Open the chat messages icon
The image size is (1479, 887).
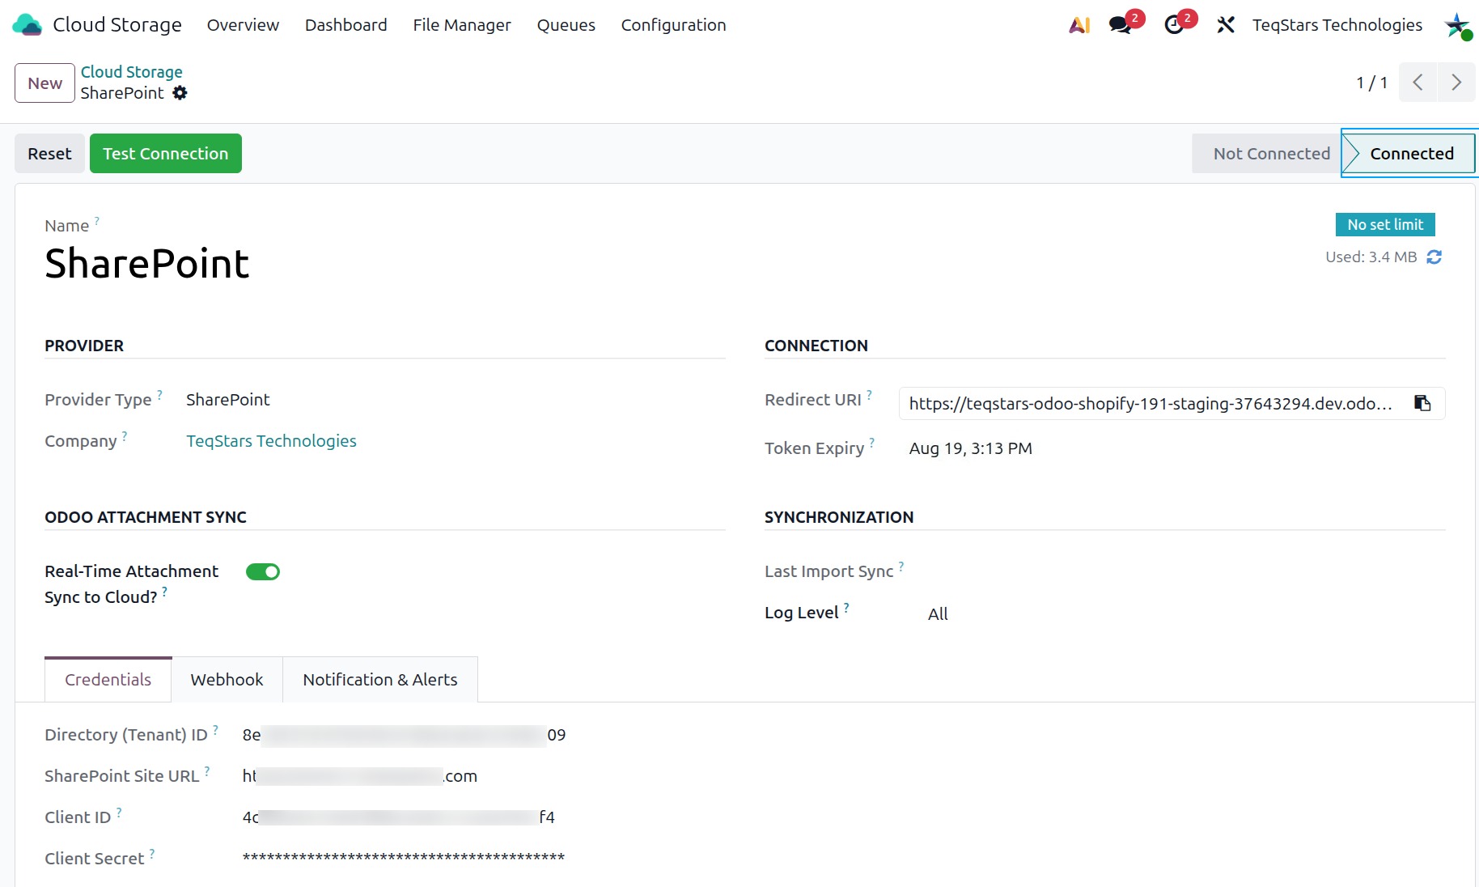[x=1121, y=25]
